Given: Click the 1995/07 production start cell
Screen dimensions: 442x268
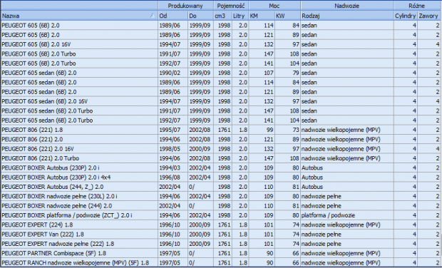Looking at the screenshot, I should click(x=173, y=130).
